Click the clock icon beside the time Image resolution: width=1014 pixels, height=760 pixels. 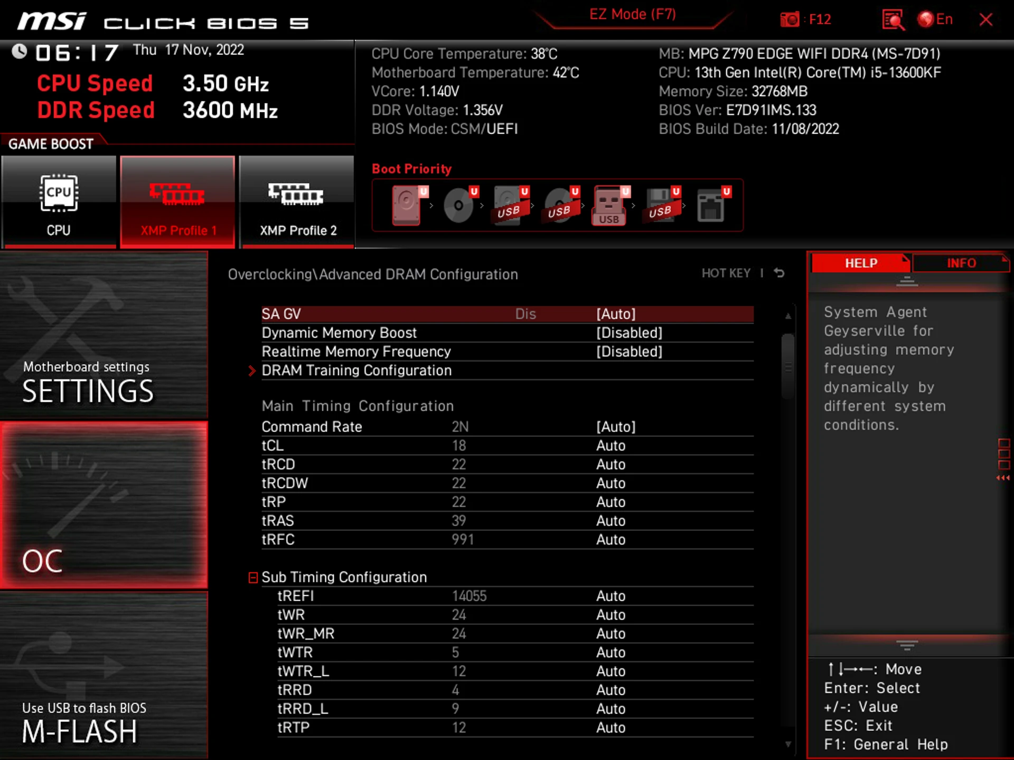(x=20, y=51)
